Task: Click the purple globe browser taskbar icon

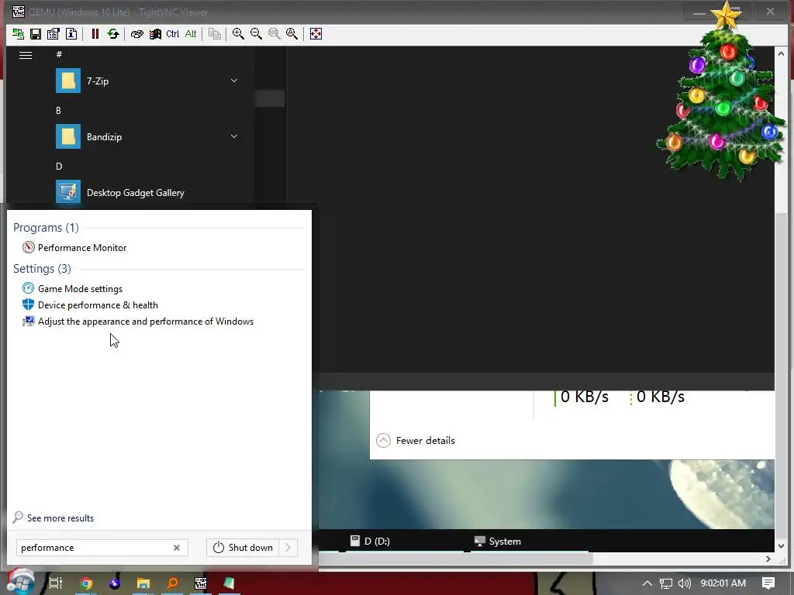Action: (115, 583)
